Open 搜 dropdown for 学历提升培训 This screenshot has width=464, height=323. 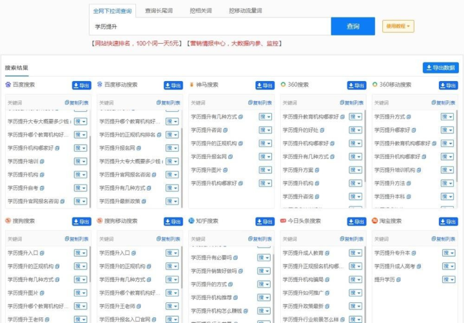point(81,161)
